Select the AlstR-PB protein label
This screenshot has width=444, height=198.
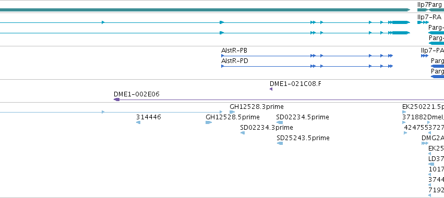pyautogui.click(x=234, y=51)
